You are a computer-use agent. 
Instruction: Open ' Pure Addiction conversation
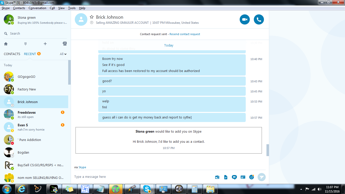34,140
